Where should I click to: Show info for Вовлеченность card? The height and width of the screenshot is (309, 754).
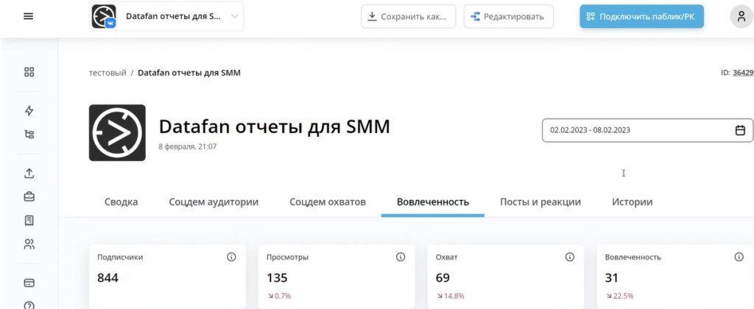point(739,257)
